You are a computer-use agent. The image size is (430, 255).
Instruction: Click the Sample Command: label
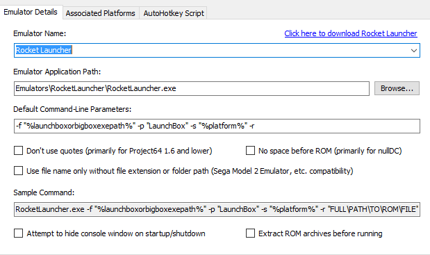coord(44,192)
